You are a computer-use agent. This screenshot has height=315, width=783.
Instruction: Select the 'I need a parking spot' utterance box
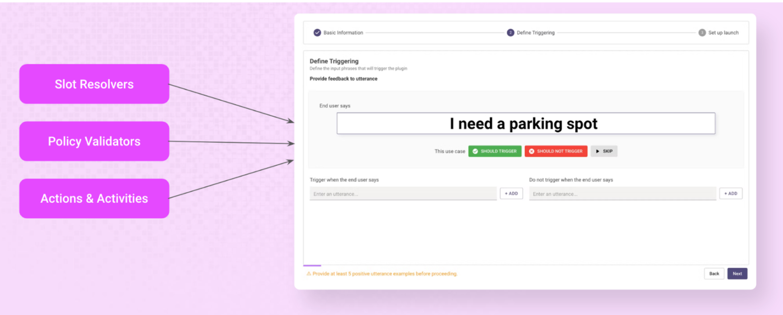tap(526, 123)
